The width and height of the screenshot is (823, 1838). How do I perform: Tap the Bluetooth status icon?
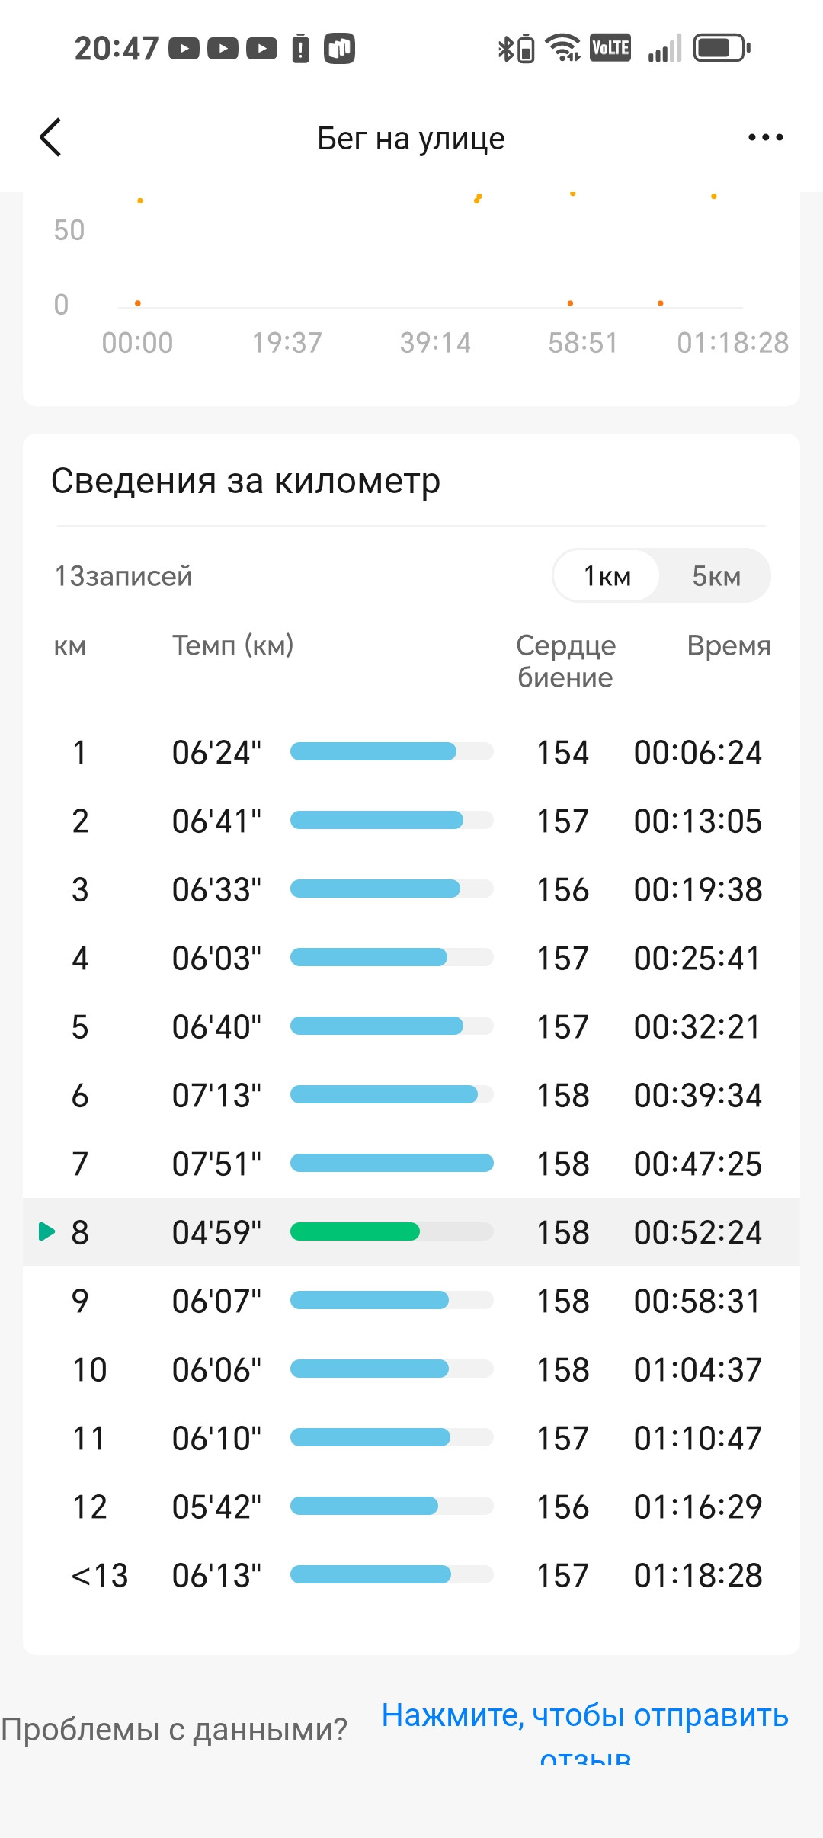[504, 49]
